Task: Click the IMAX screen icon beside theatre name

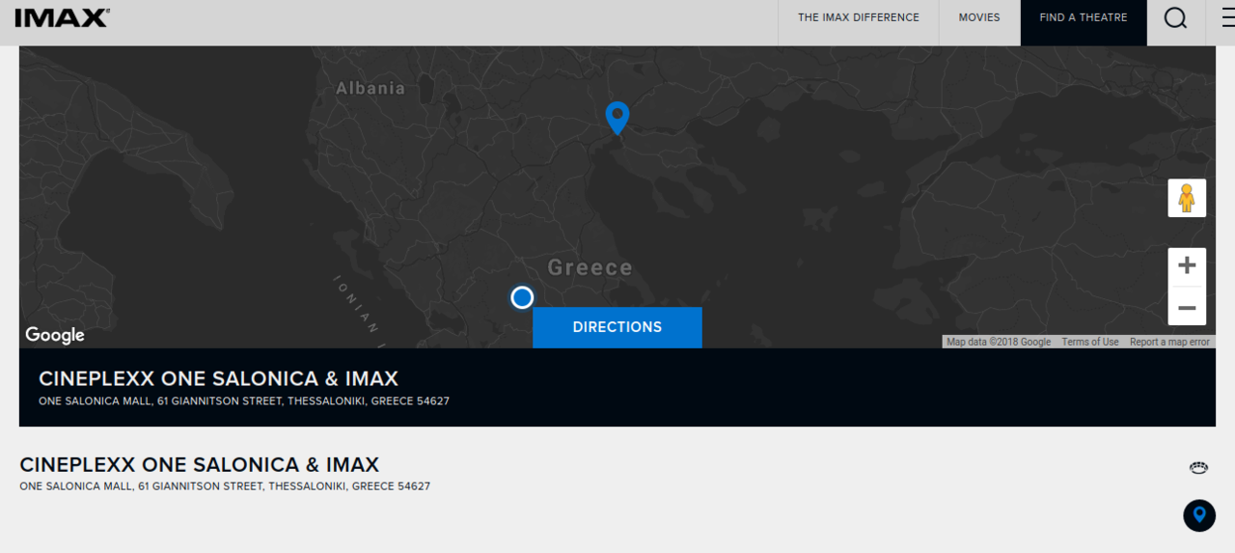Action: [x=1198, y=468]
